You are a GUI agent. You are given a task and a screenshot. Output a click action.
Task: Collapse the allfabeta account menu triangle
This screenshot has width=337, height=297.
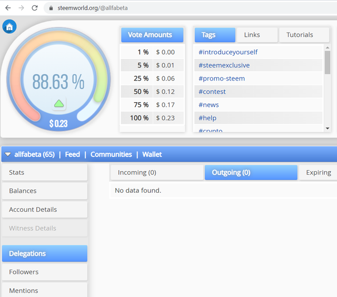coord(8,154)
